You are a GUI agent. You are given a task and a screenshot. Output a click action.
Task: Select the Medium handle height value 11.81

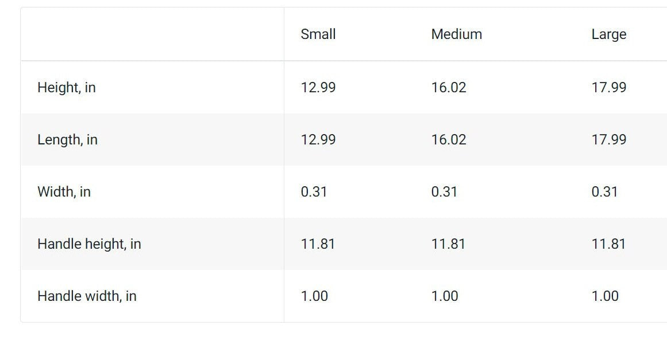[x=448, y=244]
